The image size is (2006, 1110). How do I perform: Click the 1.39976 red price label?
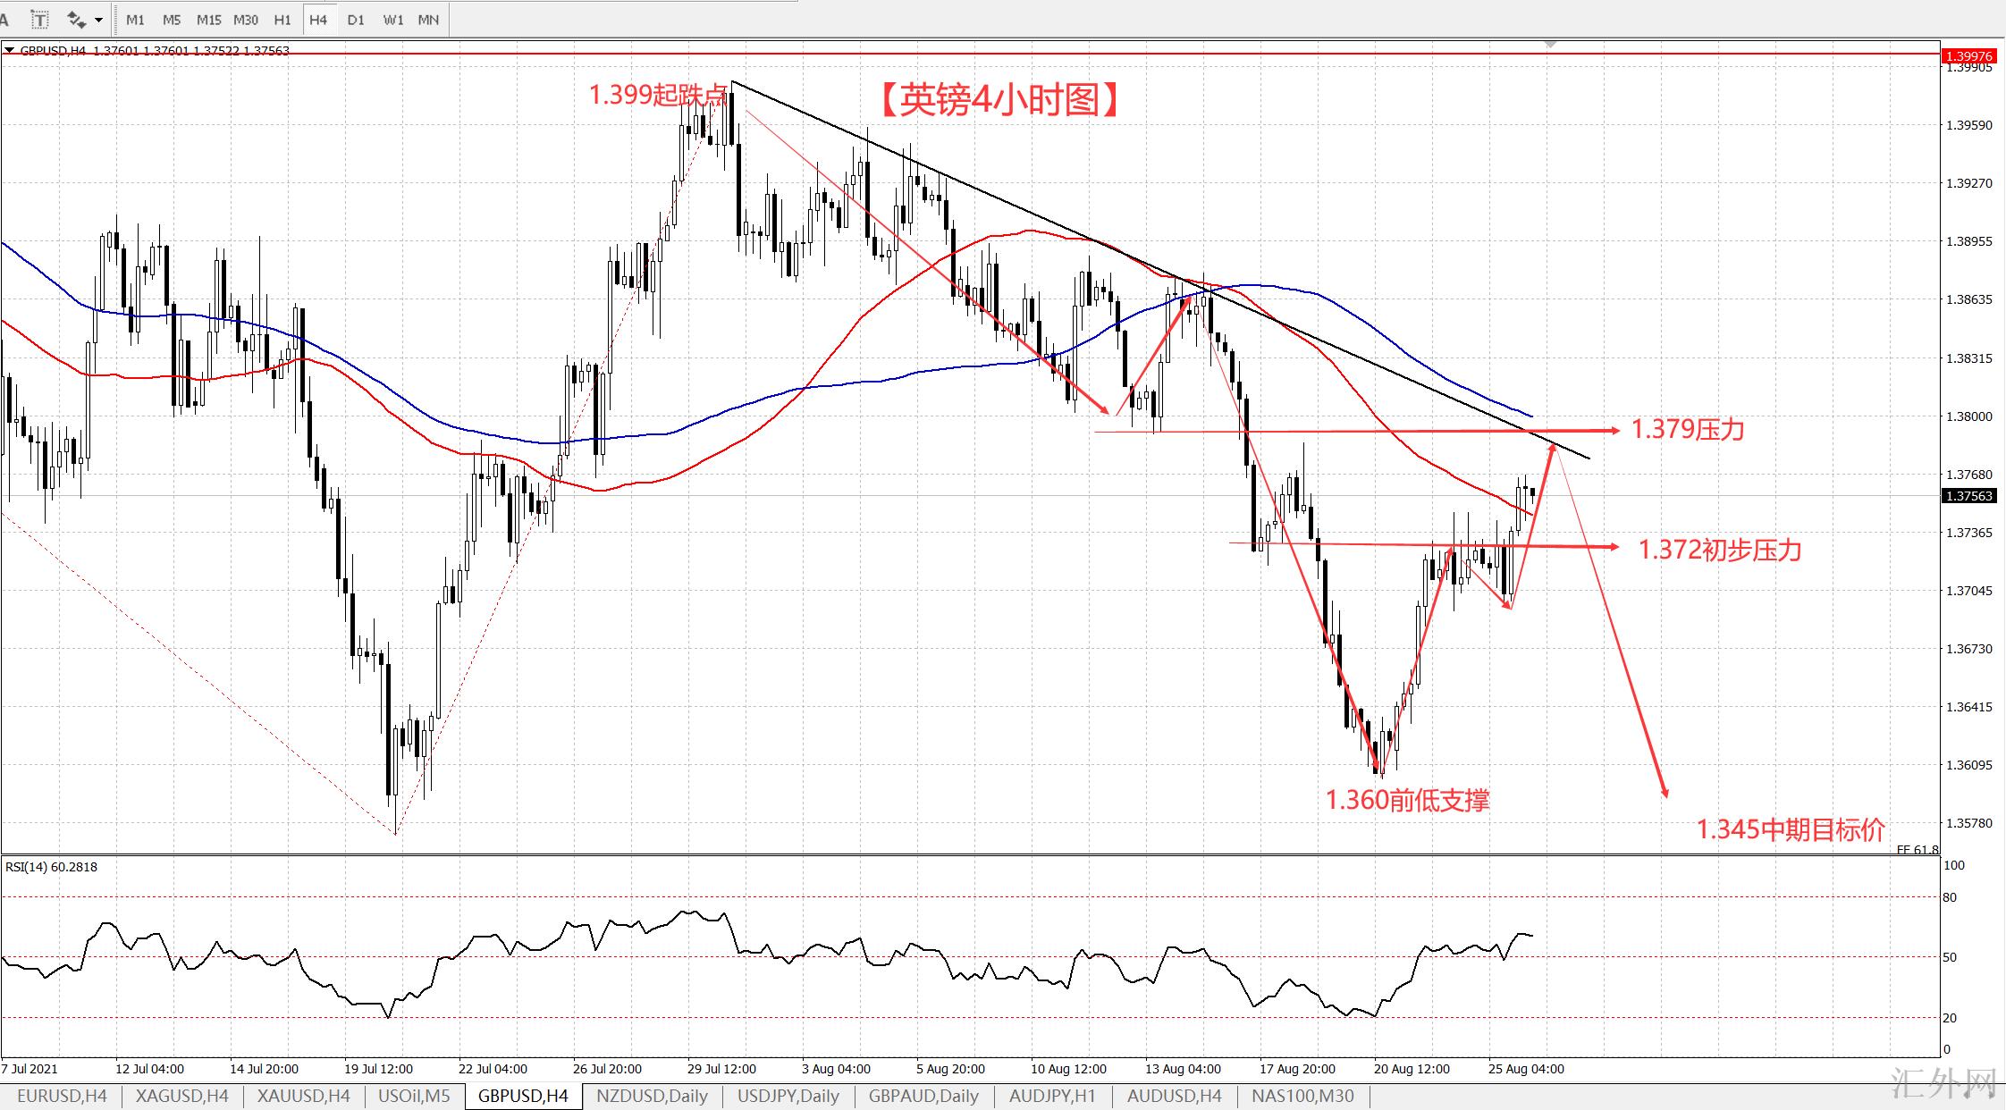(x=1968, y=55)
